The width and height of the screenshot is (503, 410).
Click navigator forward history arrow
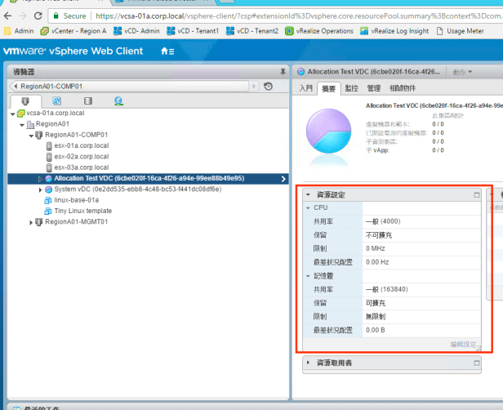(254, 86)
